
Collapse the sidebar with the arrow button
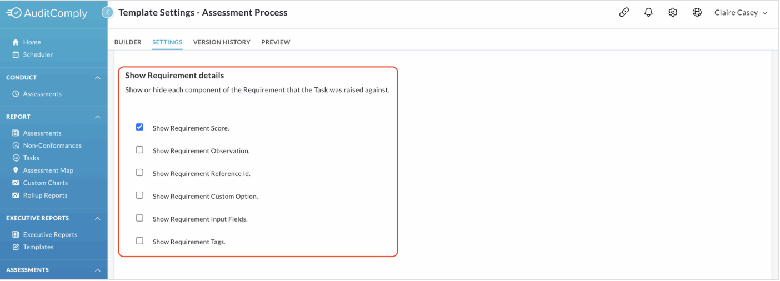pos(108,12)
